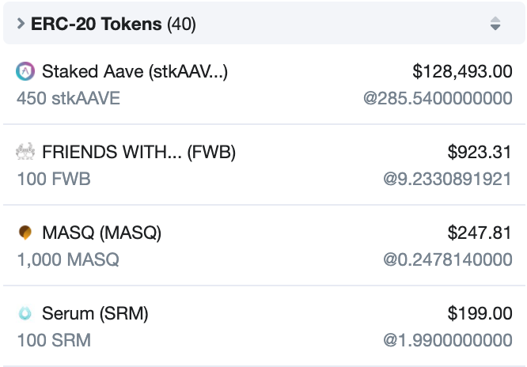Click the $128,493.00 value
527x367 pixels.
(462, 71)
